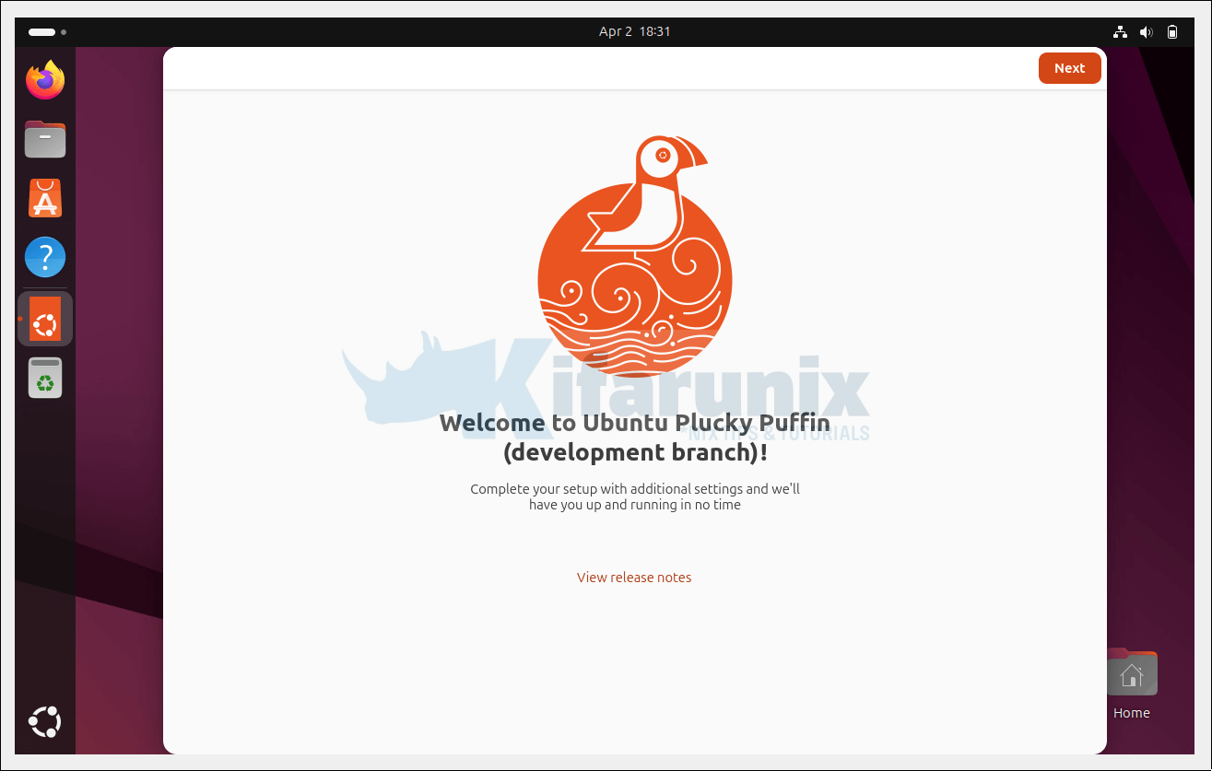This screenshot has height=771, width=1212.
Task: Open Firefox from the dock
Action: [45, 81]
